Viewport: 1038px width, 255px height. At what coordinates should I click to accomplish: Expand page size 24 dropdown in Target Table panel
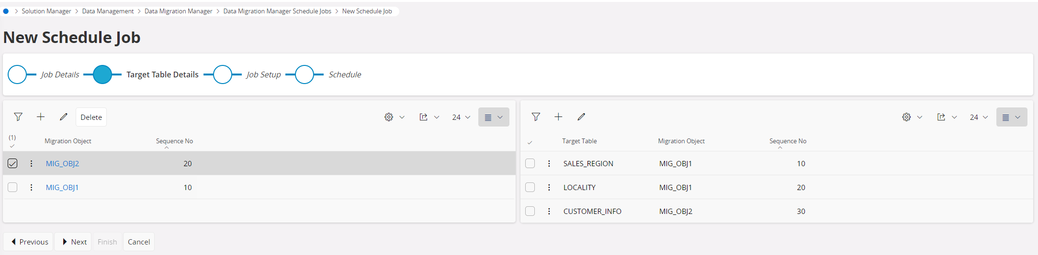click(979, 117)
